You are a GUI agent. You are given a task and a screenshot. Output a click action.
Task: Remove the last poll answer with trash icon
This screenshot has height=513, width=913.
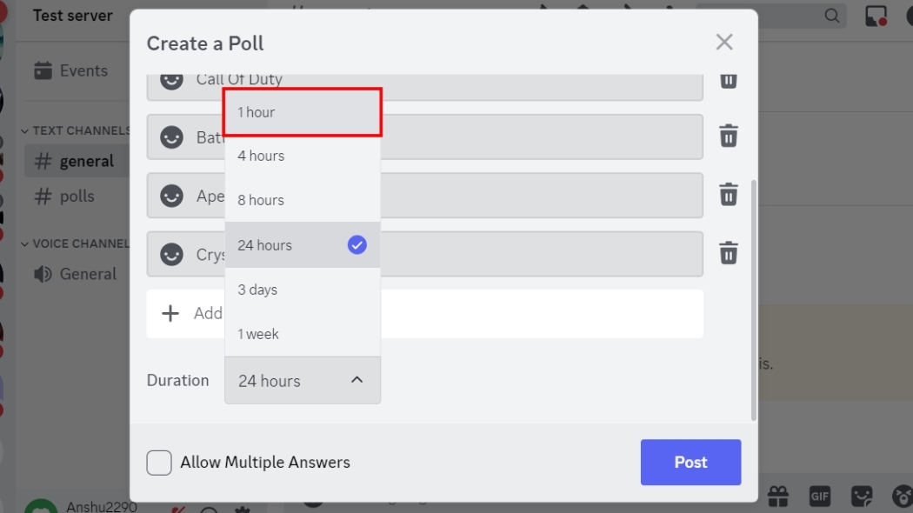click(728, 254)
